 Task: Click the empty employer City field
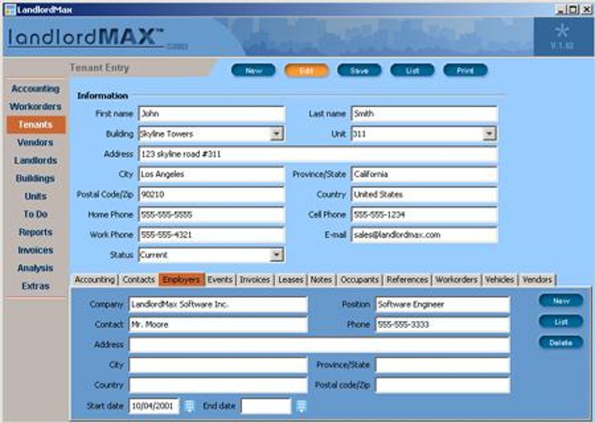click(218, 365)
